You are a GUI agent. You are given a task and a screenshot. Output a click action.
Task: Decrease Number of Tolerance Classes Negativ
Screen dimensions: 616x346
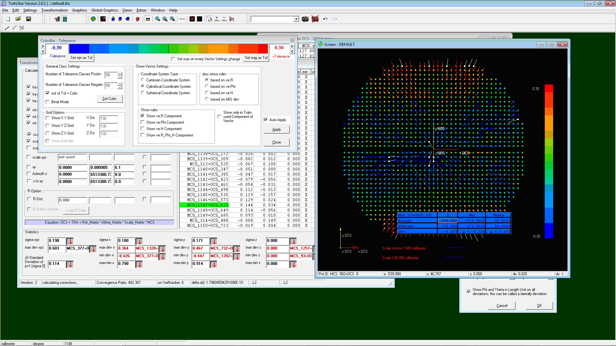(x=120, y=87)
